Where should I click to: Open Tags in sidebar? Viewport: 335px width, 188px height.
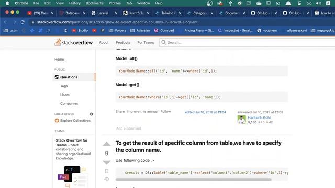[x=64, y=86]
